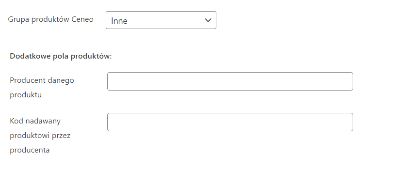The image size is (407, 184).
Task: Open the Grupa produktów Ceneo dropdown
Action: point(161,20)
